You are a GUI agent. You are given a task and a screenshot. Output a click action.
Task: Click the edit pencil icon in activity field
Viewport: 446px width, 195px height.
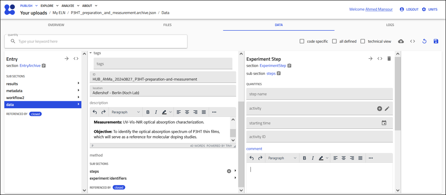[x=387, y=109]
